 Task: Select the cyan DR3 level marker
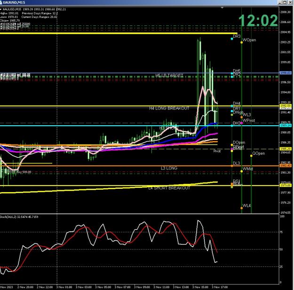point(232,39)
